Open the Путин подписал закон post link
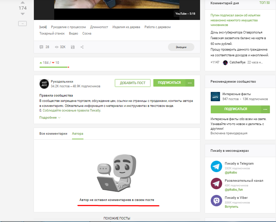 coord(235,20)
